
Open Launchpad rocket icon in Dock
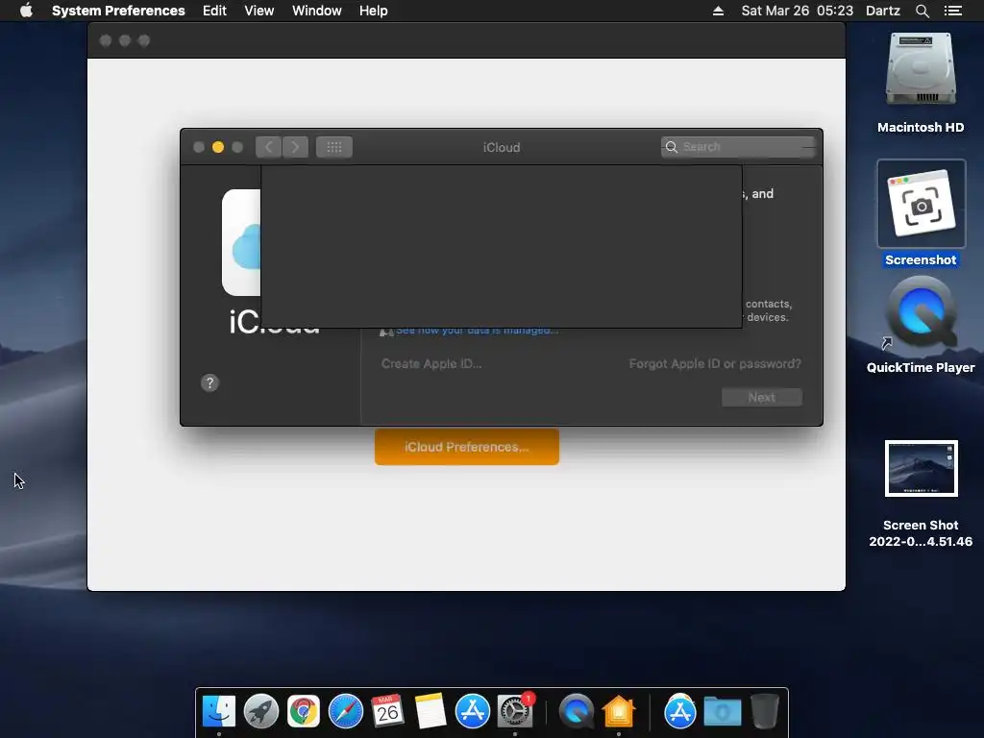(261, 711)
